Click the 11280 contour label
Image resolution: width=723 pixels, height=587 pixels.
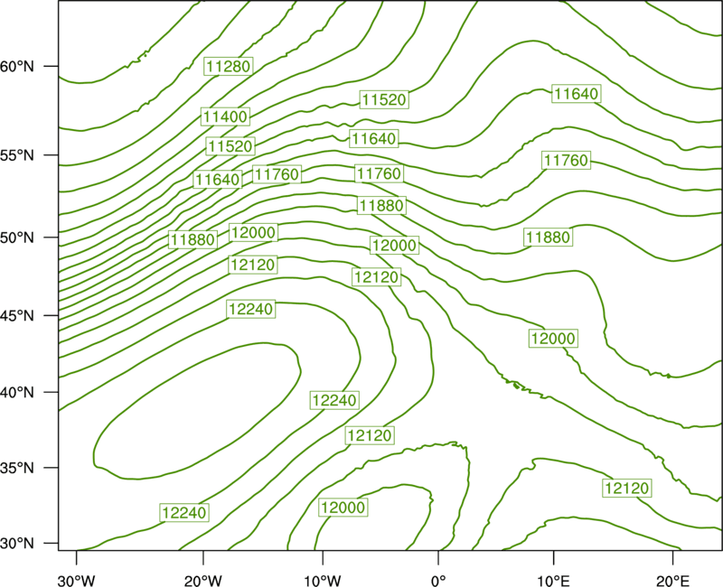[229, 66]
